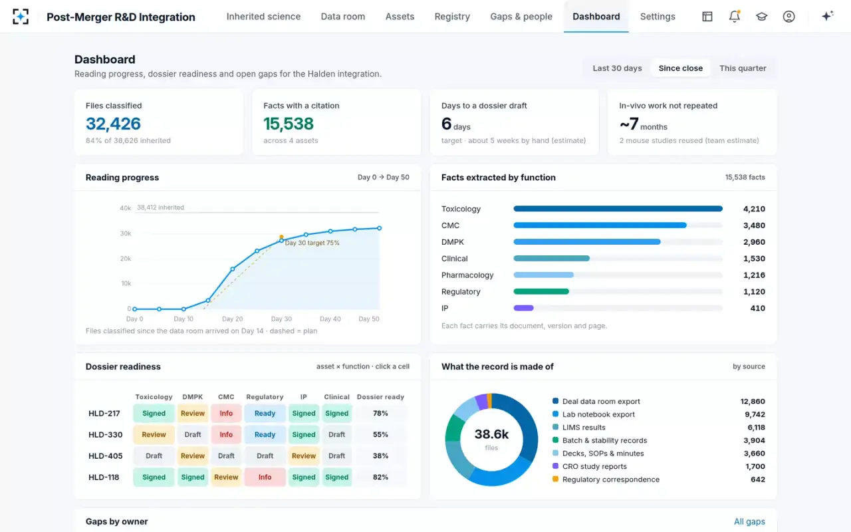
Task: Click the last data point at Day 50
Action: point(380,228)
